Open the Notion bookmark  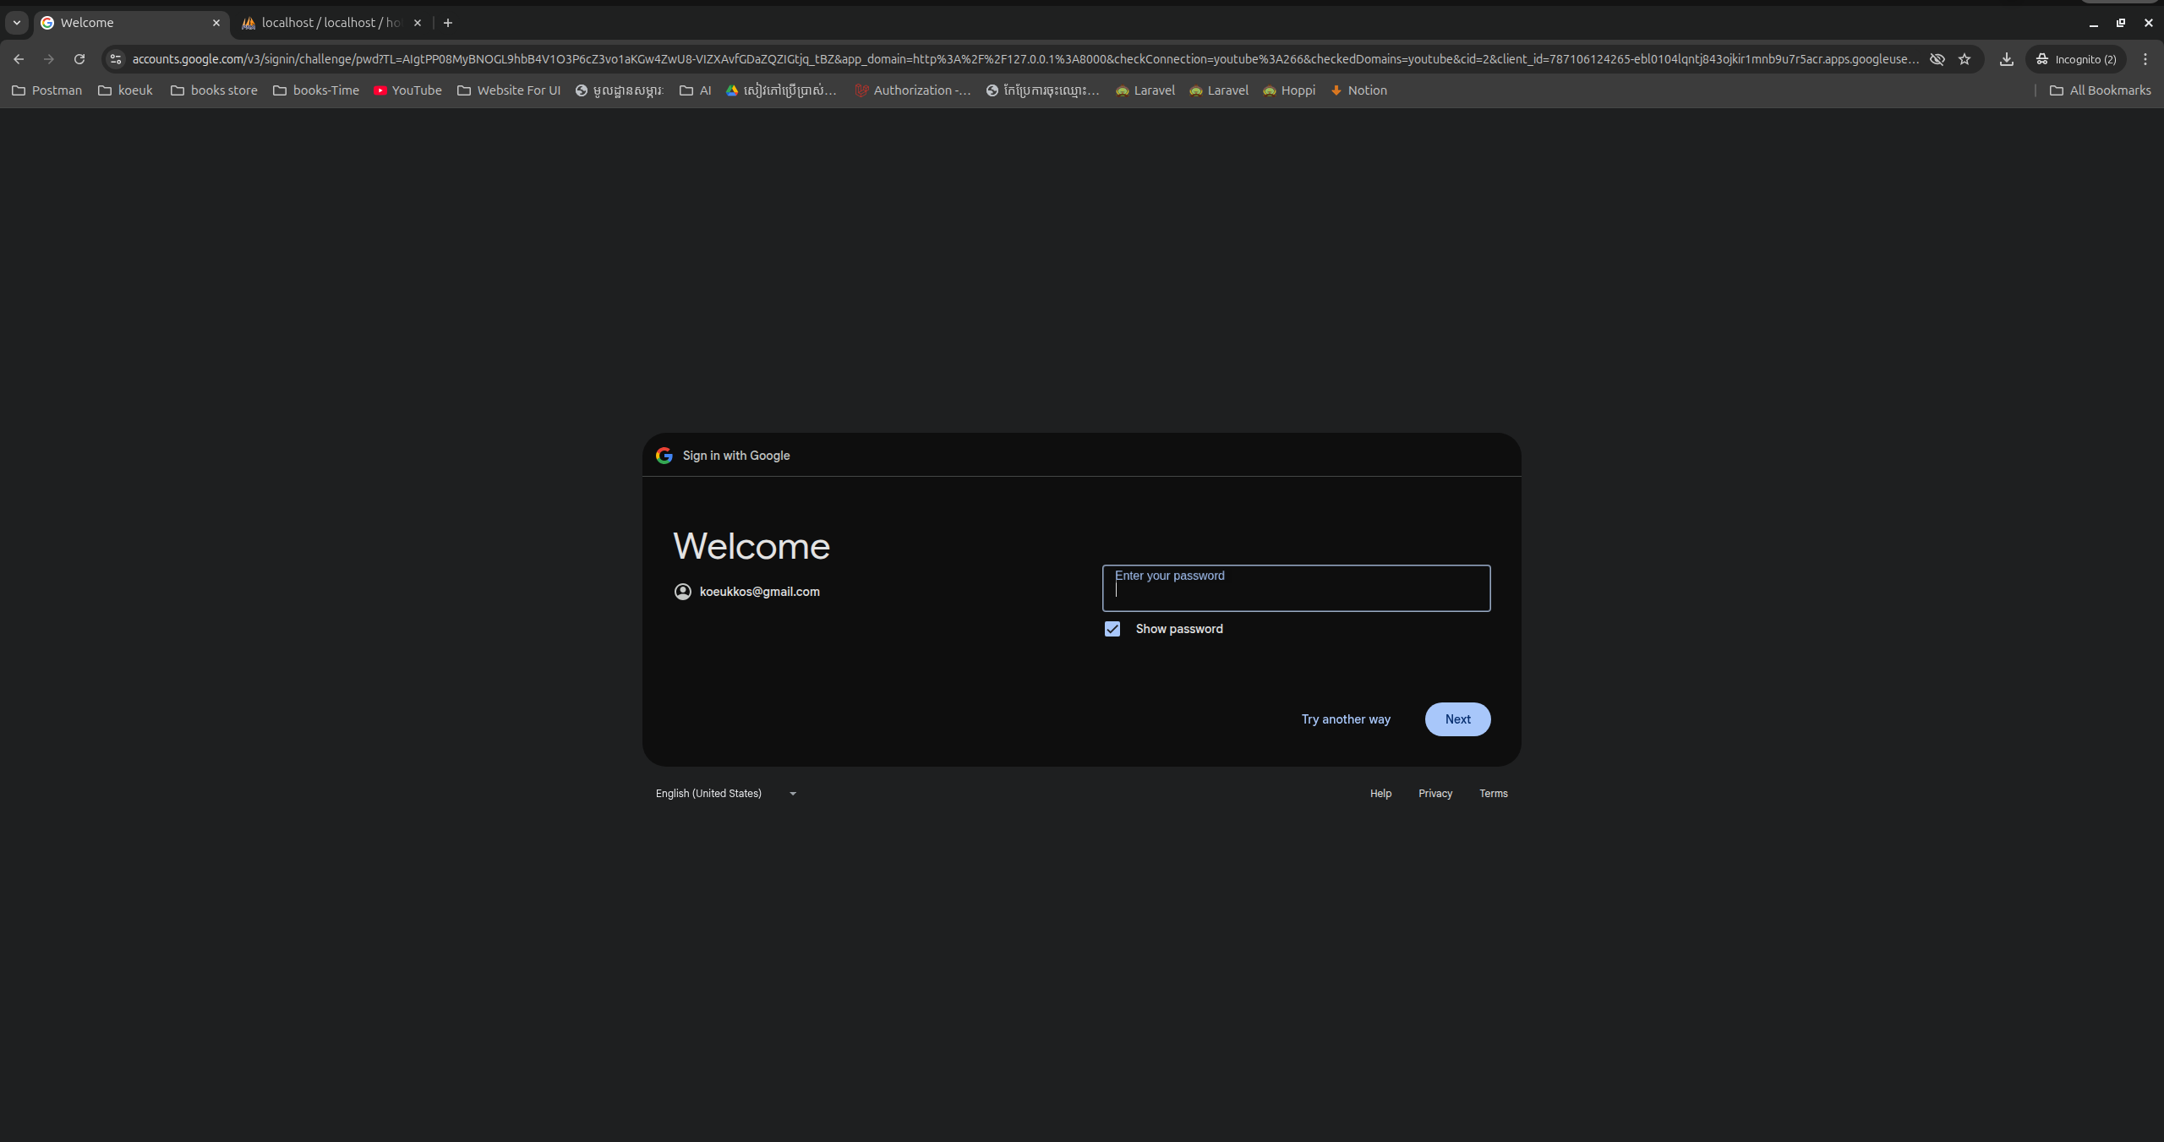pos(1359,90)
